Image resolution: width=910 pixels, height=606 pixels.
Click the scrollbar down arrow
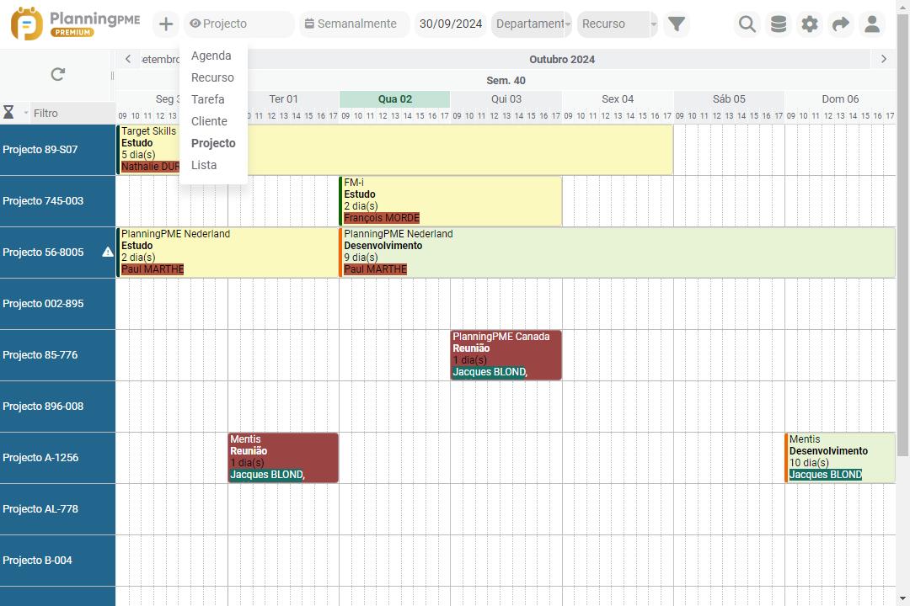pos(902,598)
